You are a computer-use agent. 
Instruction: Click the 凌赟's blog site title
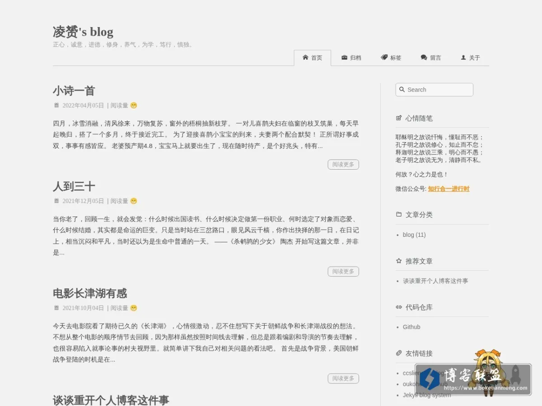[x=83, y=32]
